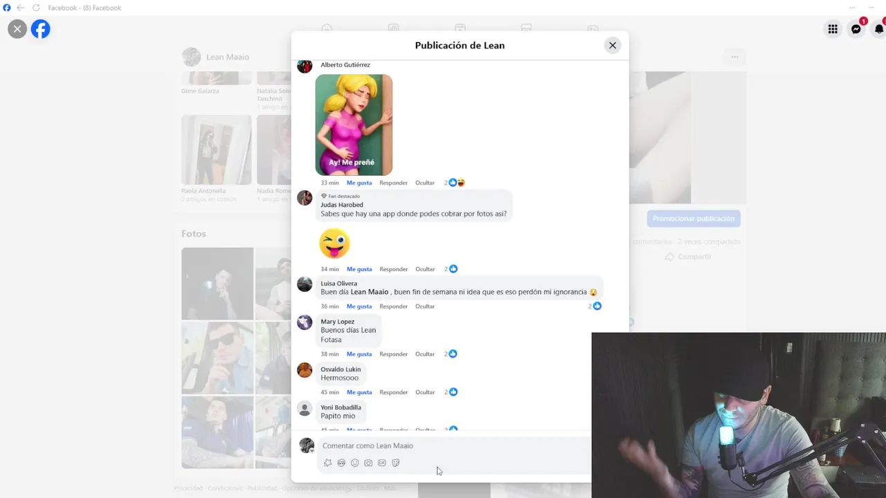The width and height of the screenshot is (886, 498).
Task: Click 'Promocionar publicación' button behind dialog
Action: pyautogui.click(x=694, y=219)
